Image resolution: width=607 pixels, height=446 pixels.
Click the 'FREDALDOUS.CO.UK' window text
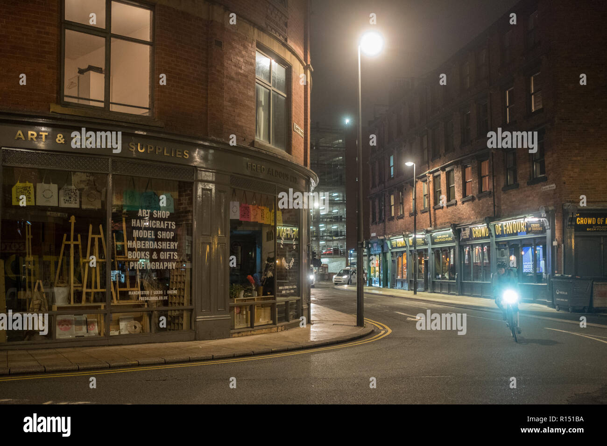pyautogui.click(x=153, y=298)
